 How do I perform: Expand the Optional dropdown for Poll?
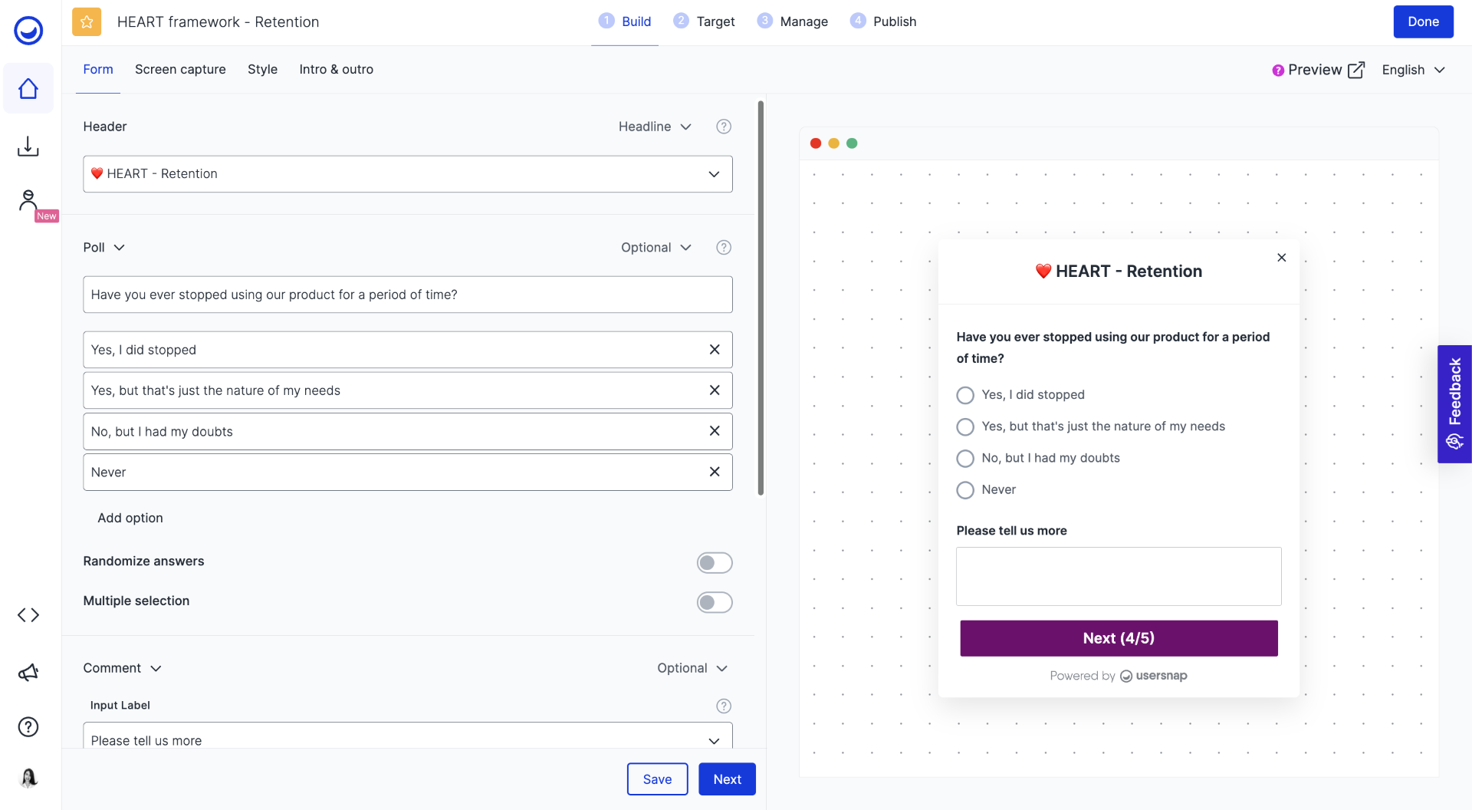[x=655, y=247]
